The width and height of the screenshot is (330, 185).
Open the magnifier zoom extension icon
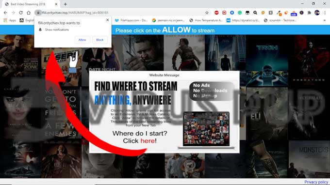point(255,13)
